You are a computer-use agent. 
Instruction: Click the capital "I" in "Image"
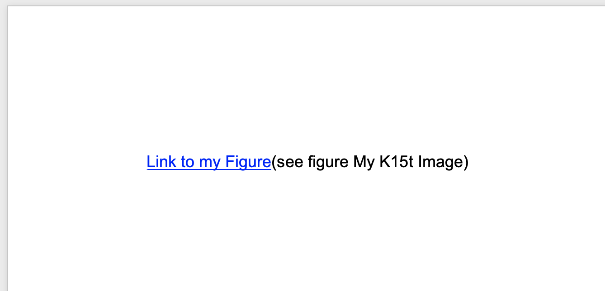pyautogui.click(x=420, y=161)
